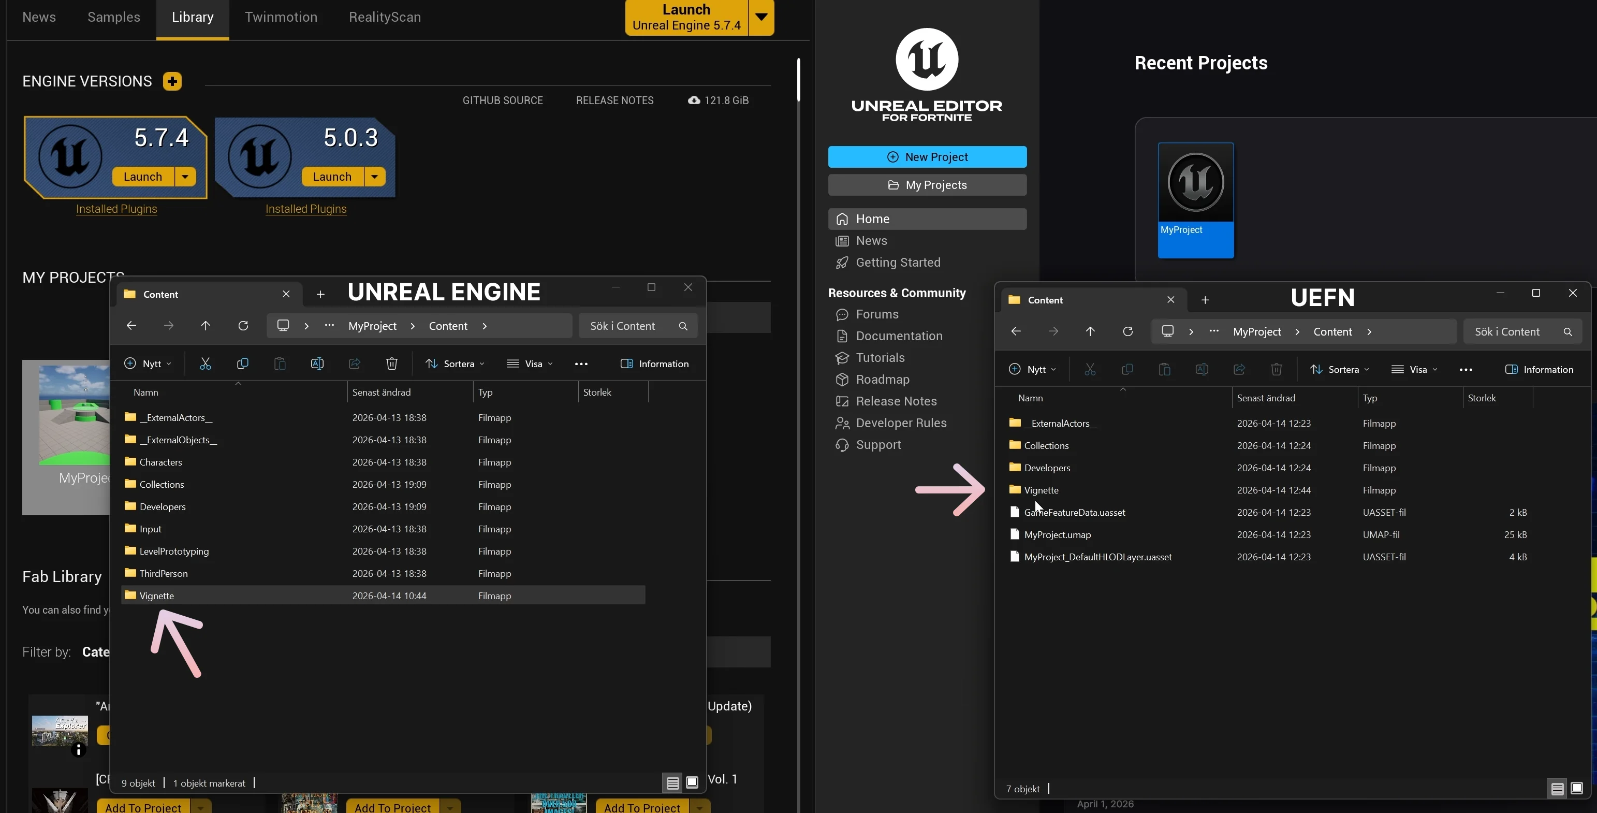Switch to RealityScan tab

[385, 18]
